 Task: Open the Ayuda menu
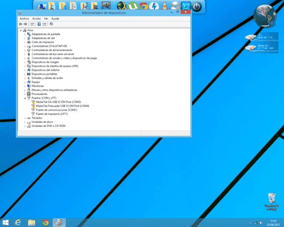(x=55, y=19)
